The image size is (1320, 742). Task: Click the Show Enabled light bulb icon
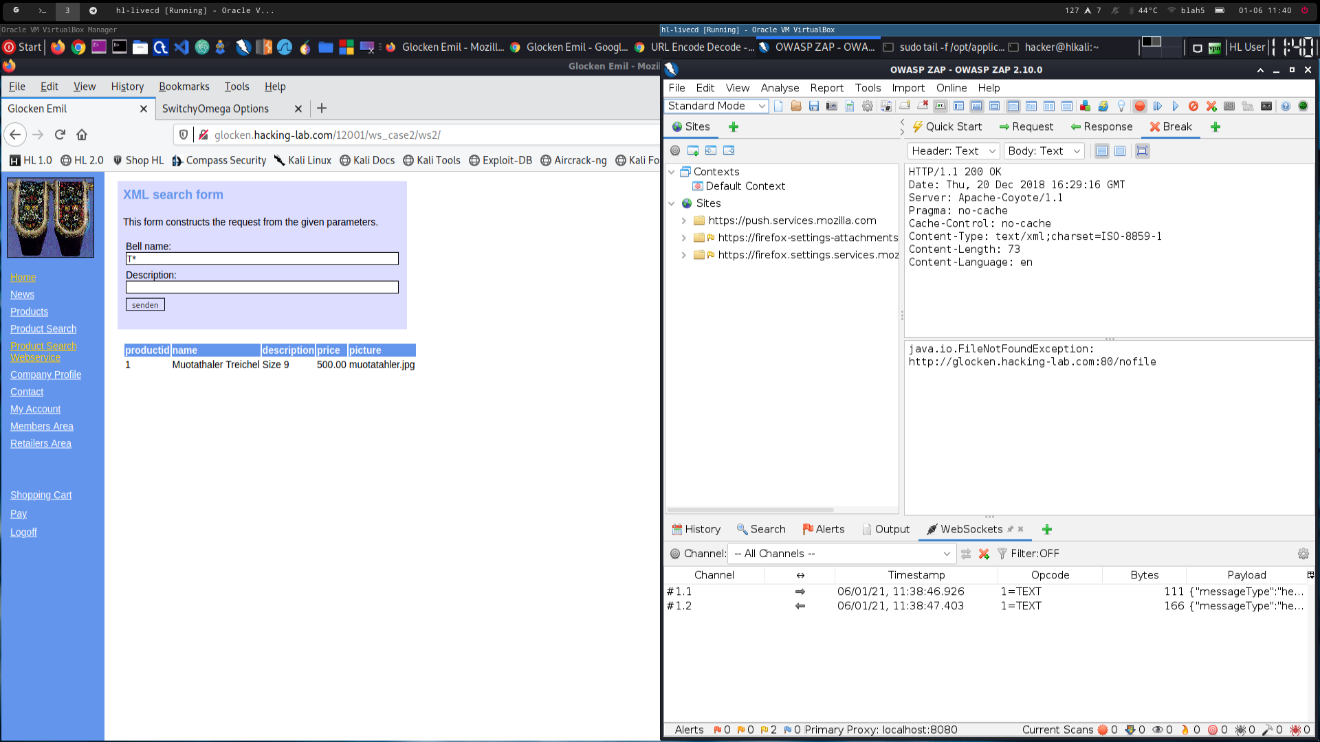point(1121,106)
